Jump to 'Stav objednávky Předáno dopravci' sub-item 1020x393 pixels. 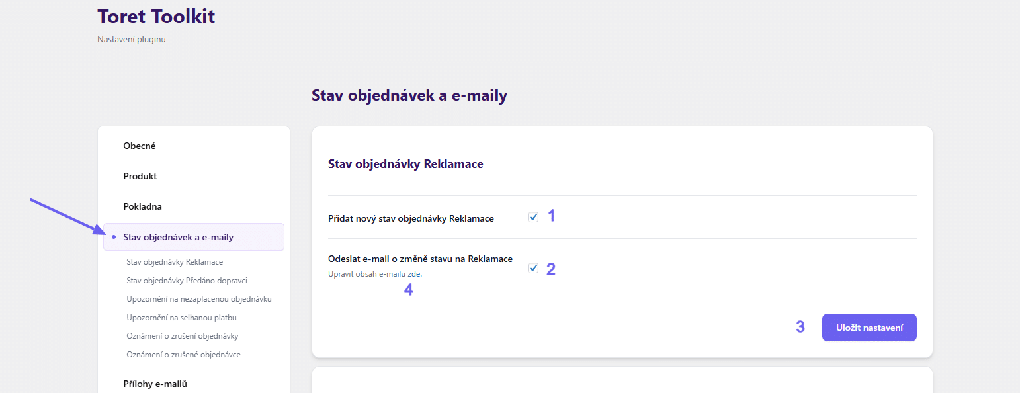click(187, 281)
